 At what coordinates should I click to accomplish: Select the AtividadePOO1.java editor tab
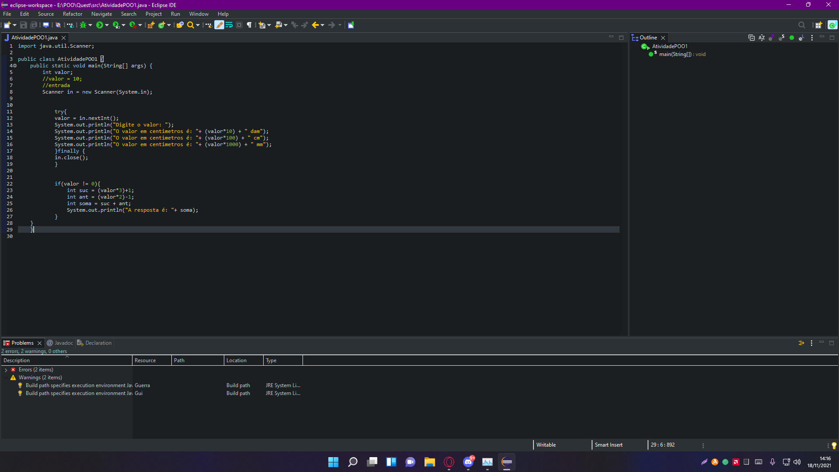click(x=34, y=38)
